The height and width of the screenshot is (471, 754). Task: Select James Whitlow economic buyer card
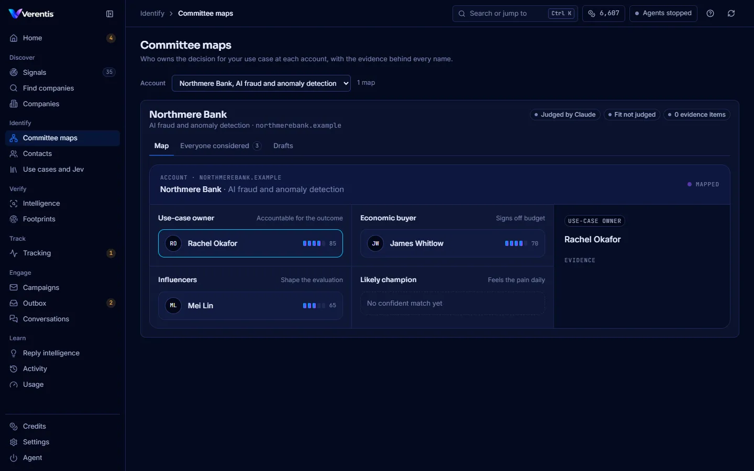452,243
